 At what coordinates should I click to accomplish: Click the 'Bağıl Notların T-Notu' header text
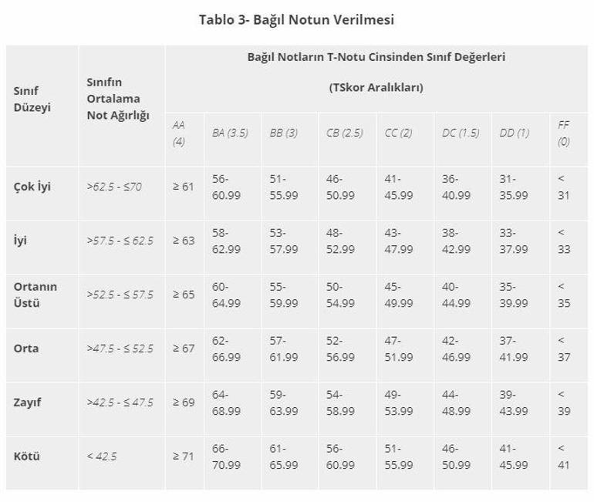[376, 57]
